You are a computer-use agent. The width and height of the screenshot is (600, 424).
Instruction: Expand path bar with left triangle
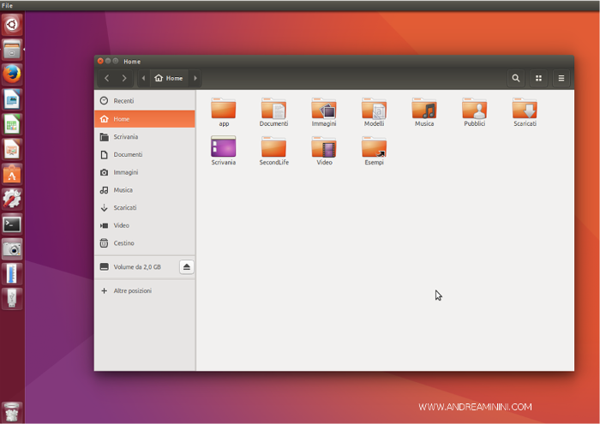click(143, 78)
